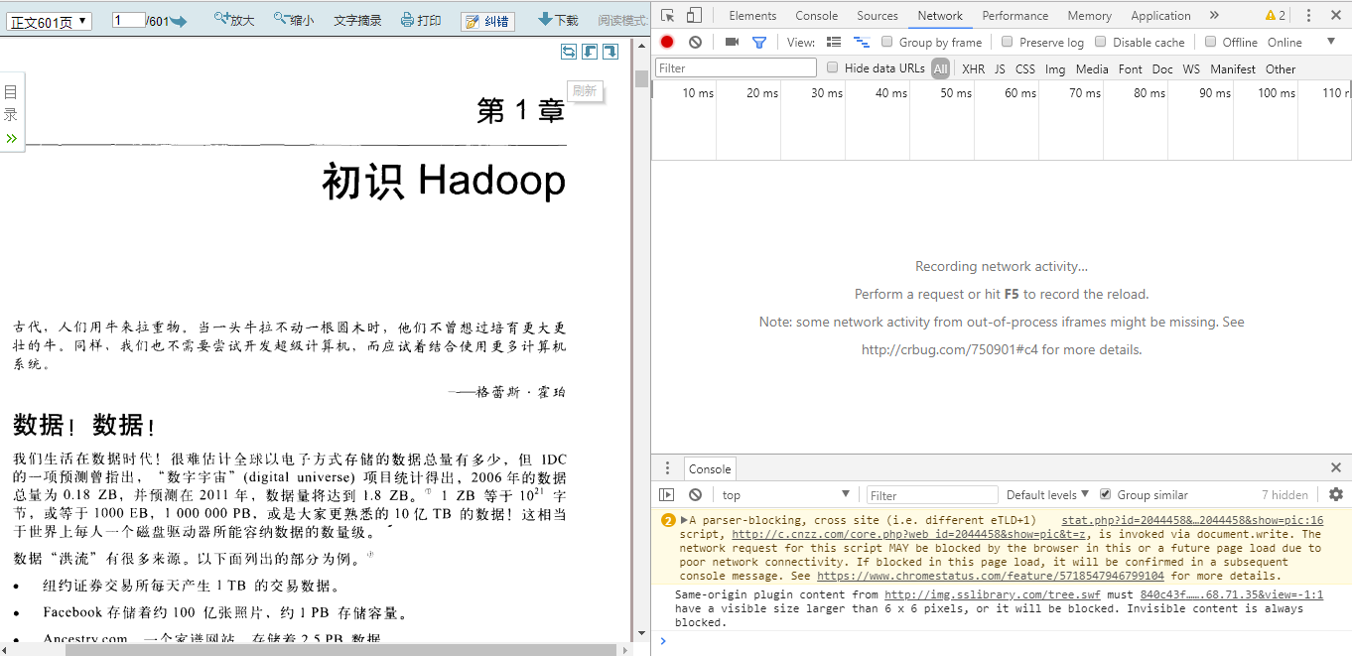Click the red record network log button
This screenshot has width=1352, height=656.
pos(667,42)
